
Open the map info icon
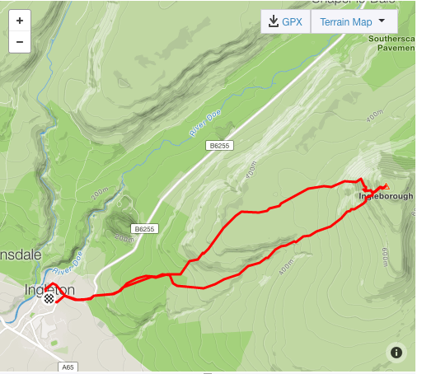[396, 353]
